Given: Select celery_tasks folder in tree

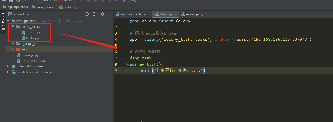Looking at the screenshot, I should 30,27.
